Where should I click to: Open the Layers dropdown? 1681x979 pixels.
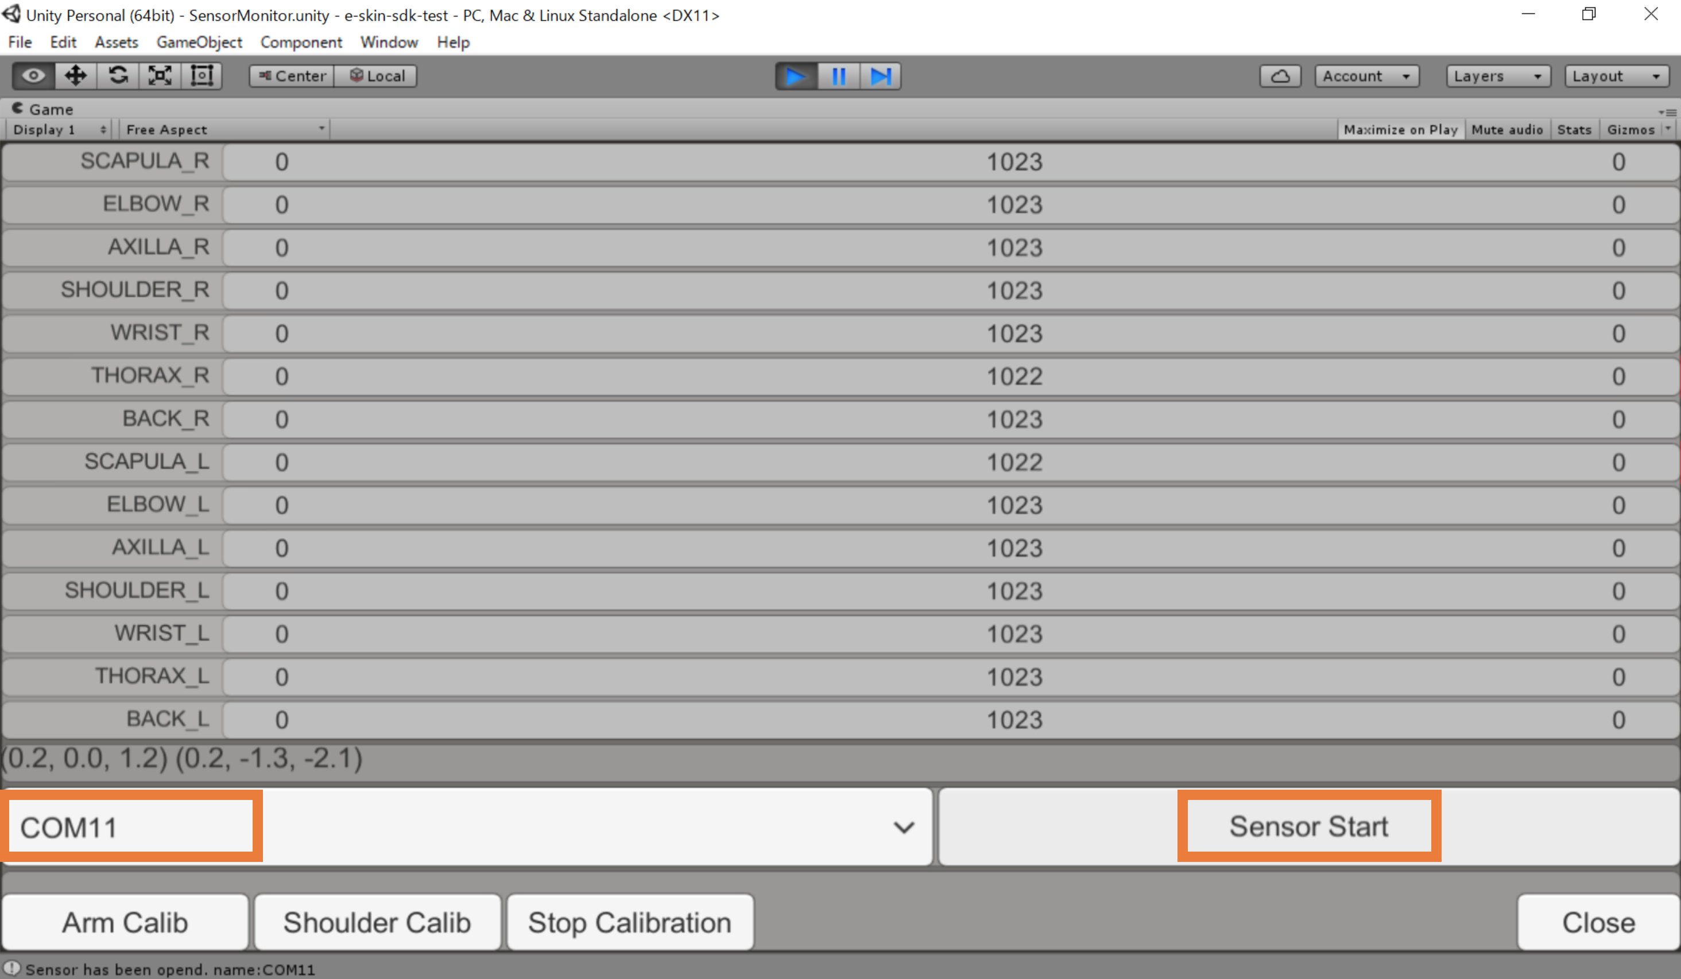(1498, 76)
